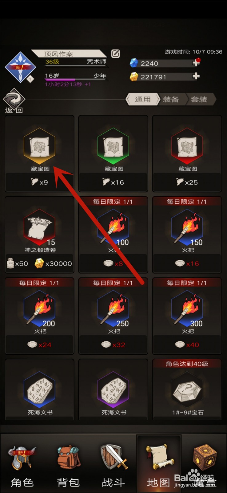Screen dimensions: 227x493
Task: Buy orange 藏宝图 costing x9
Action: pyautogui.click(x=40, y=154)
